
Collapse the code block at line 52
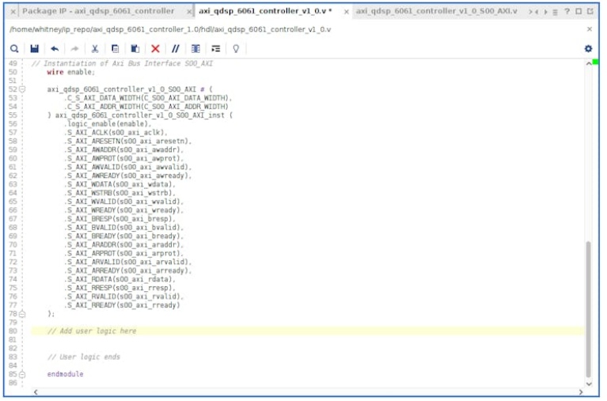[x=22, y=89]
